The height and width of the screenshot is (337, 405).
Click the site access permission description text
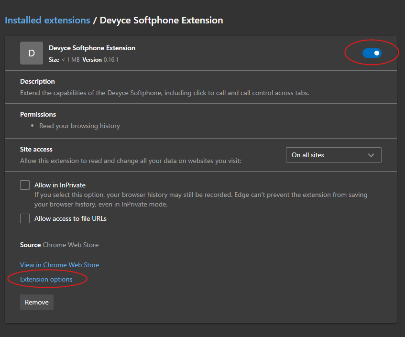click(131, 161)
